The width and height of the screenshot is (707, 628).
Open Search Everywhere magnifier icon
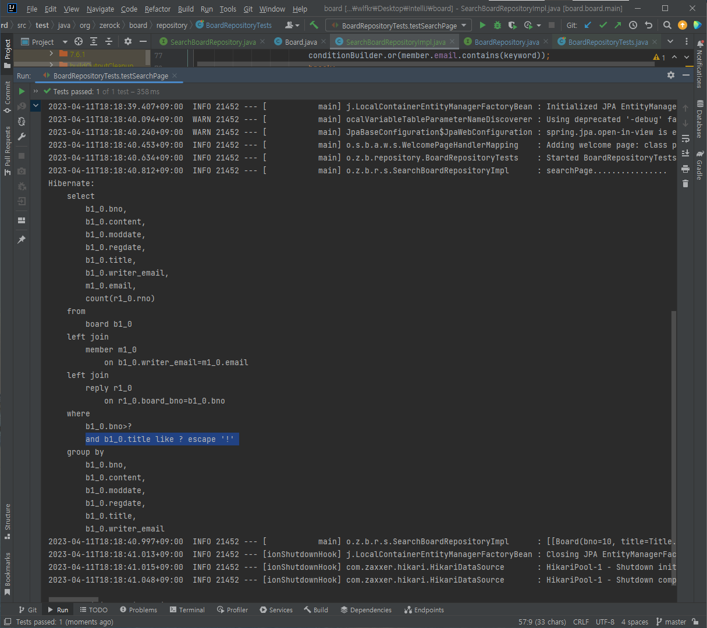pos(667,25)
